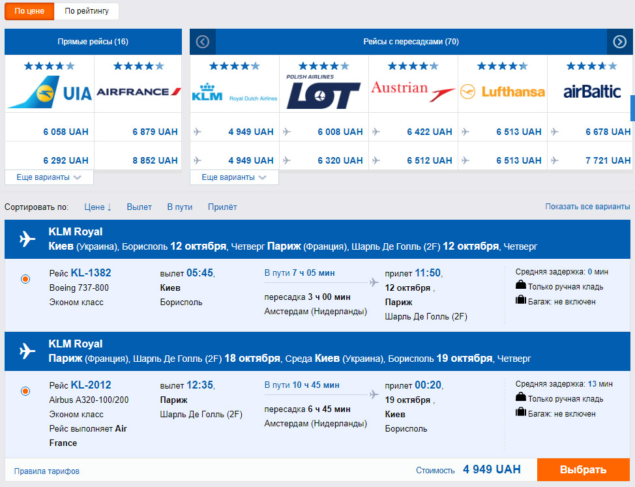Click travel time В пути 7 ч 05 мин

pyautogui.click(x=300, y=273)
